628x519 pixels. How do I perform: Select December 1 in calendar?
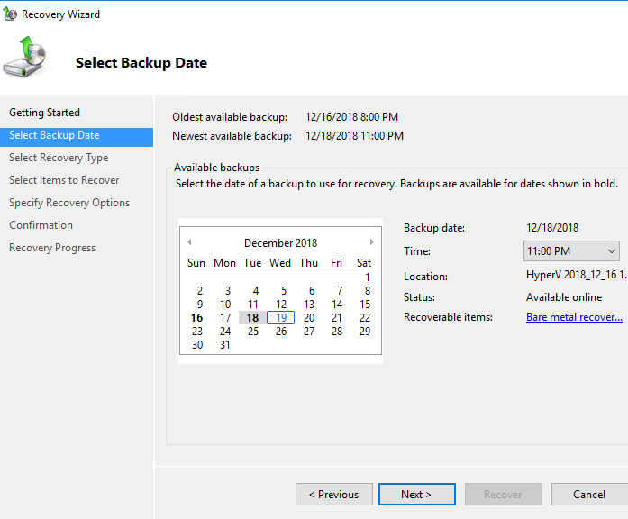[368, 278]
